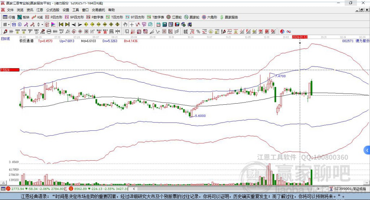
Task: Click the 5.6000 low price annotation
Action: (200, 116)
